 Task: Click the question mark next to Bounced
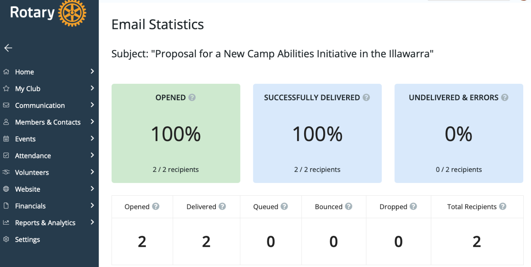[348, 206]
